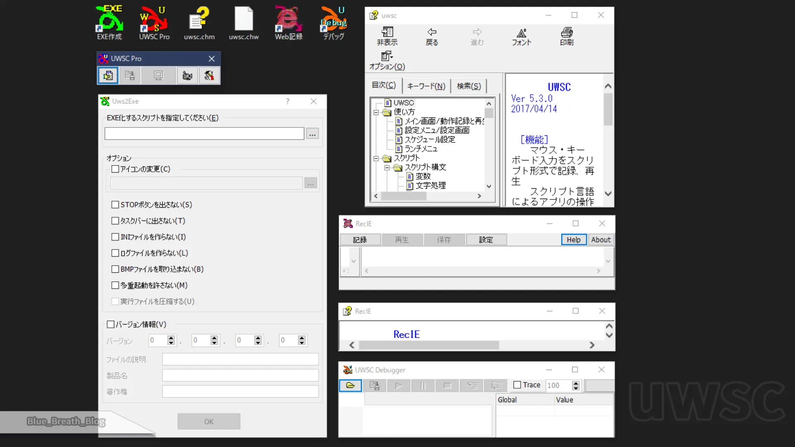Open the uwsc.chw file icon
This screenshot has height=447, width=795.
[x=243, y=23]
